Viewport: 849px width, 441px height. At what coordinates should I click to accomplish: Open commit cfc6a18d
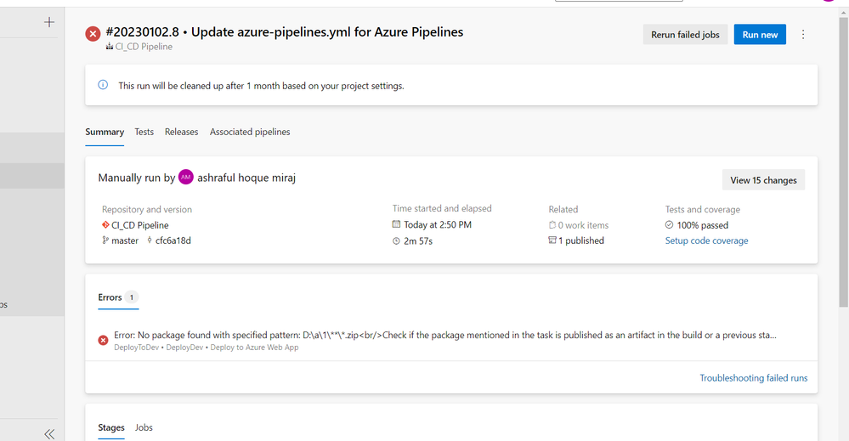pos(173,240)
